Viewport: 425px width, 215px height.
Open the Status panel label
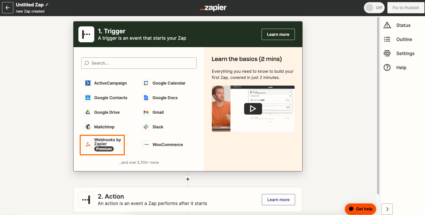click(403, 25)
